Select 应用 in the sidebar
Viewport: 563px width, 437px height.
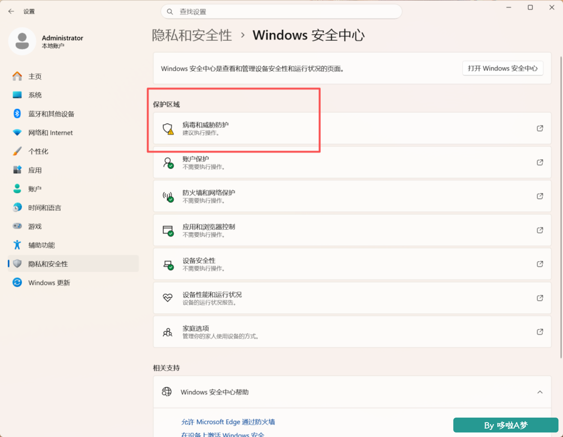(x=73, y=170)
